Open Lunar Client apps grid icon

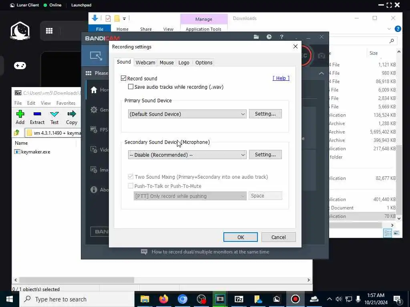pyautogui.click(x=49, y=31)
